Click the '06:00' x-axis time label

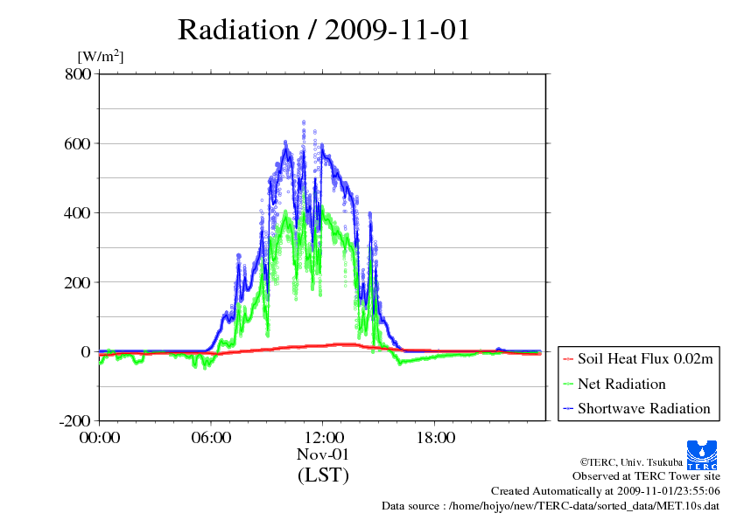[x=211, y=438]
